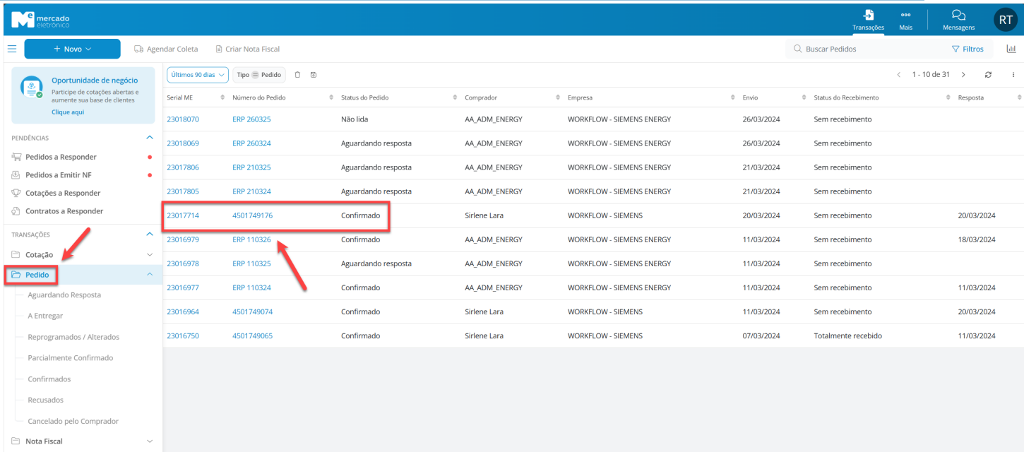
Task: Sort by Empresa column icon
Action: pos(733,97)
